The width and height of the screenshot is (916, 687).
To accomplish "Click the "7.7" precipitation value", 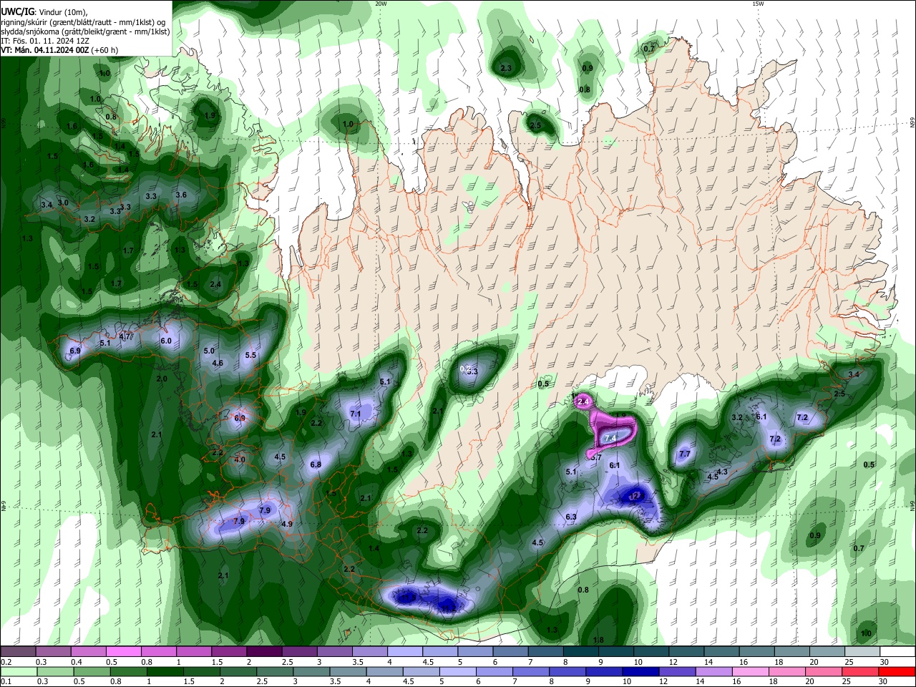I will tap(684, 454).
